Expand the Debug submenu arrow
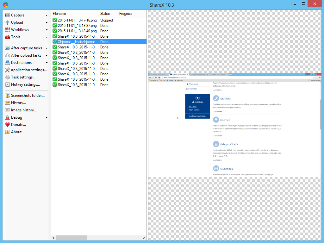This screenshot has width=324, height=243. (47, 117)
